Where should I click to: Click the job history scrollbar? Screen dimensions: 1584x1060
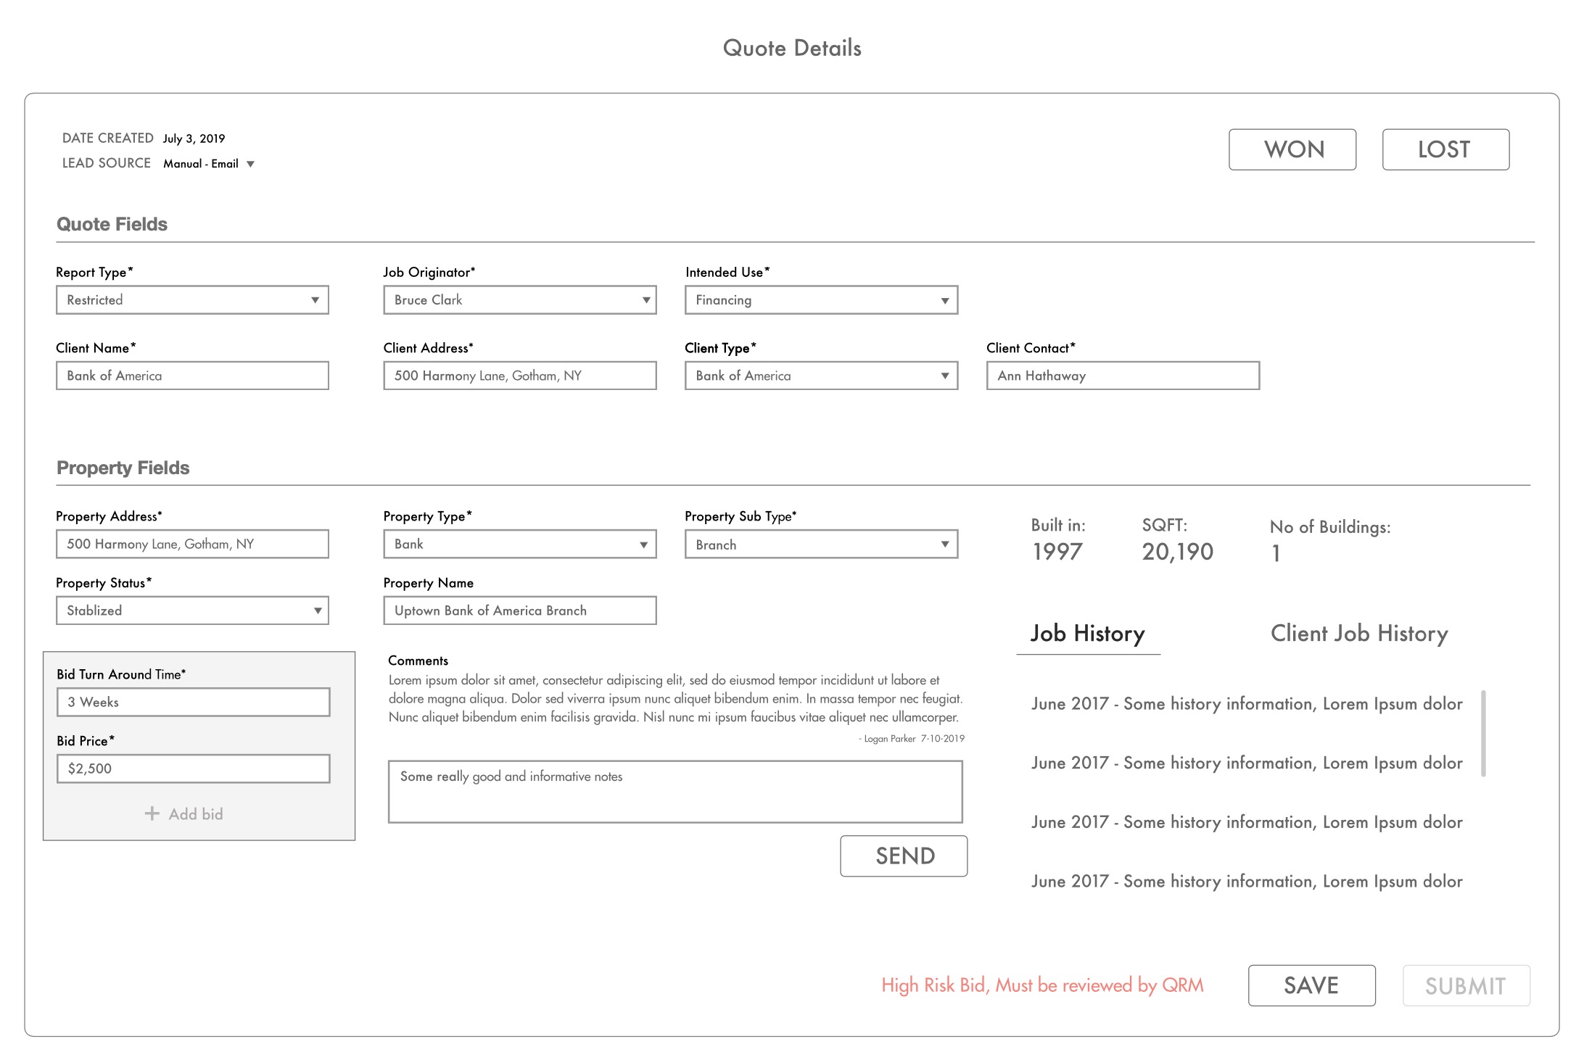click(1483, 733)
